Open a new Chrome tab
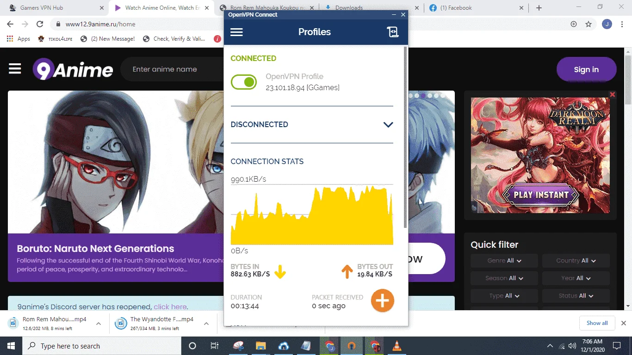632x355 pixels. click(x=539, y=8)
